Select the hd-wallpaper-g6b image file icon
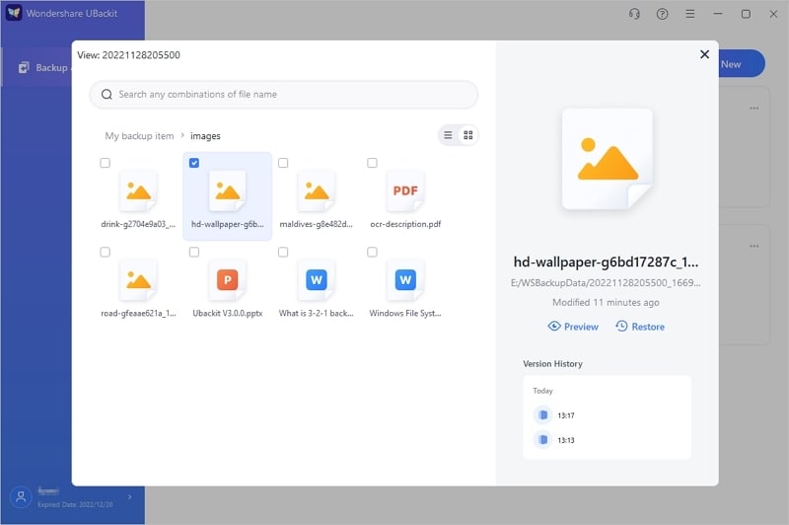 click(x=228, y=191)
